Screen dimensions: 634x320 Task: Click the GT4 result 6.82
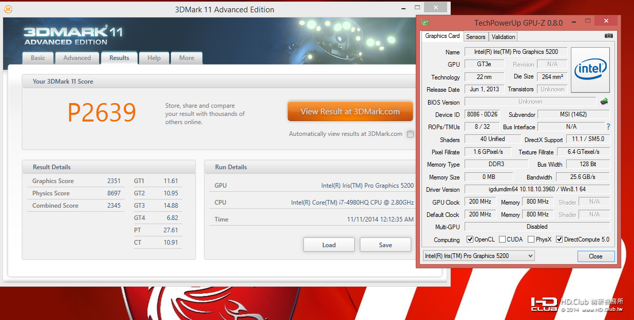click(172, 218)
